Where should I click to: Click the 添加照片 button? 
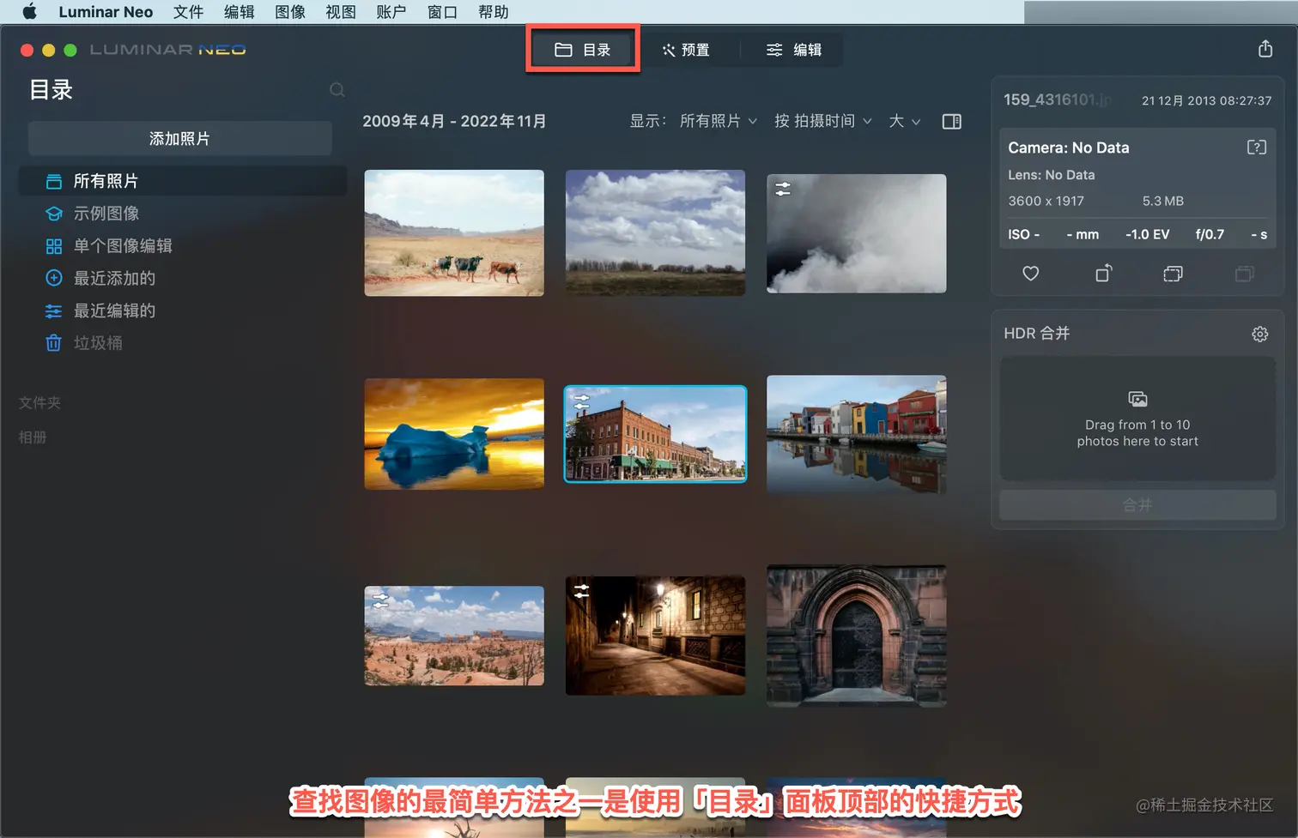179,138
